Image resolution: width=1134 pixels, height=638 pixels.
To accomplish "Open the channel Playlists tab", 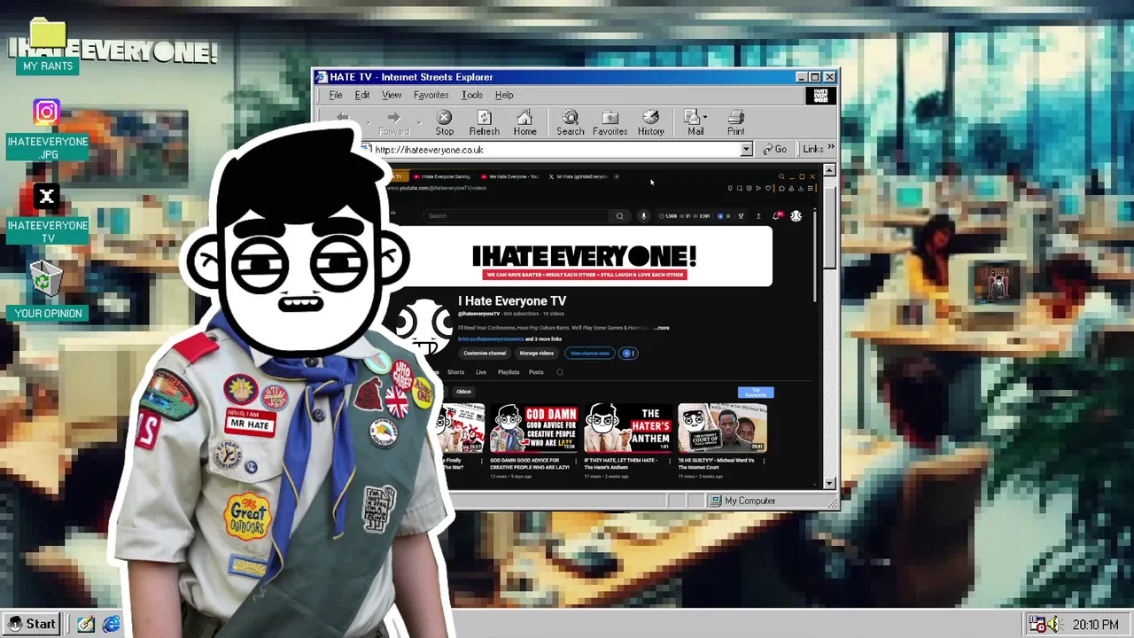I will (509, 372).
